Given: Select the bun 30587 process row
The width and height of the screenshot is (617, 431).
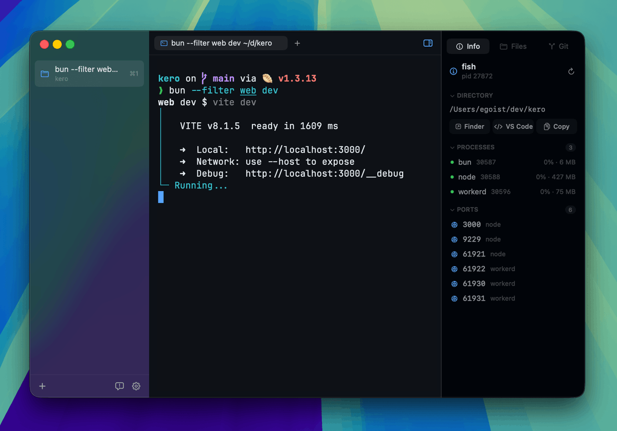Looking at the screenshot, I should 513,162.
